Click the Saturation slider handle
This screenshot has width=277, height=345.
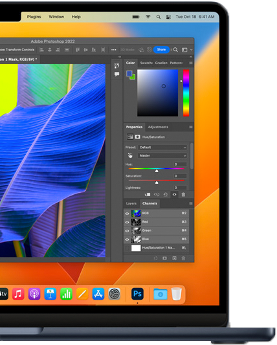(x=157, y=183)
